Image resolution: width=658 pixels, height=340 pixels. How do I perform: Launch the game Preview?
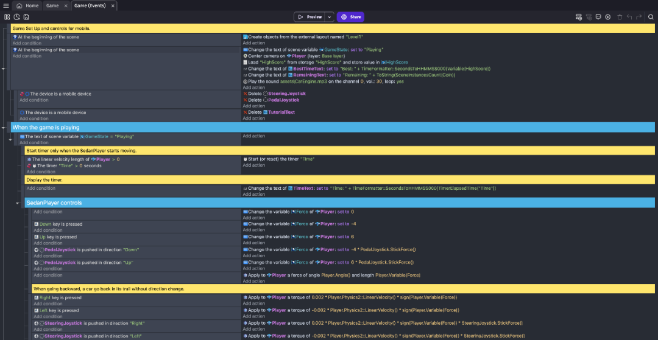point(311,17)
